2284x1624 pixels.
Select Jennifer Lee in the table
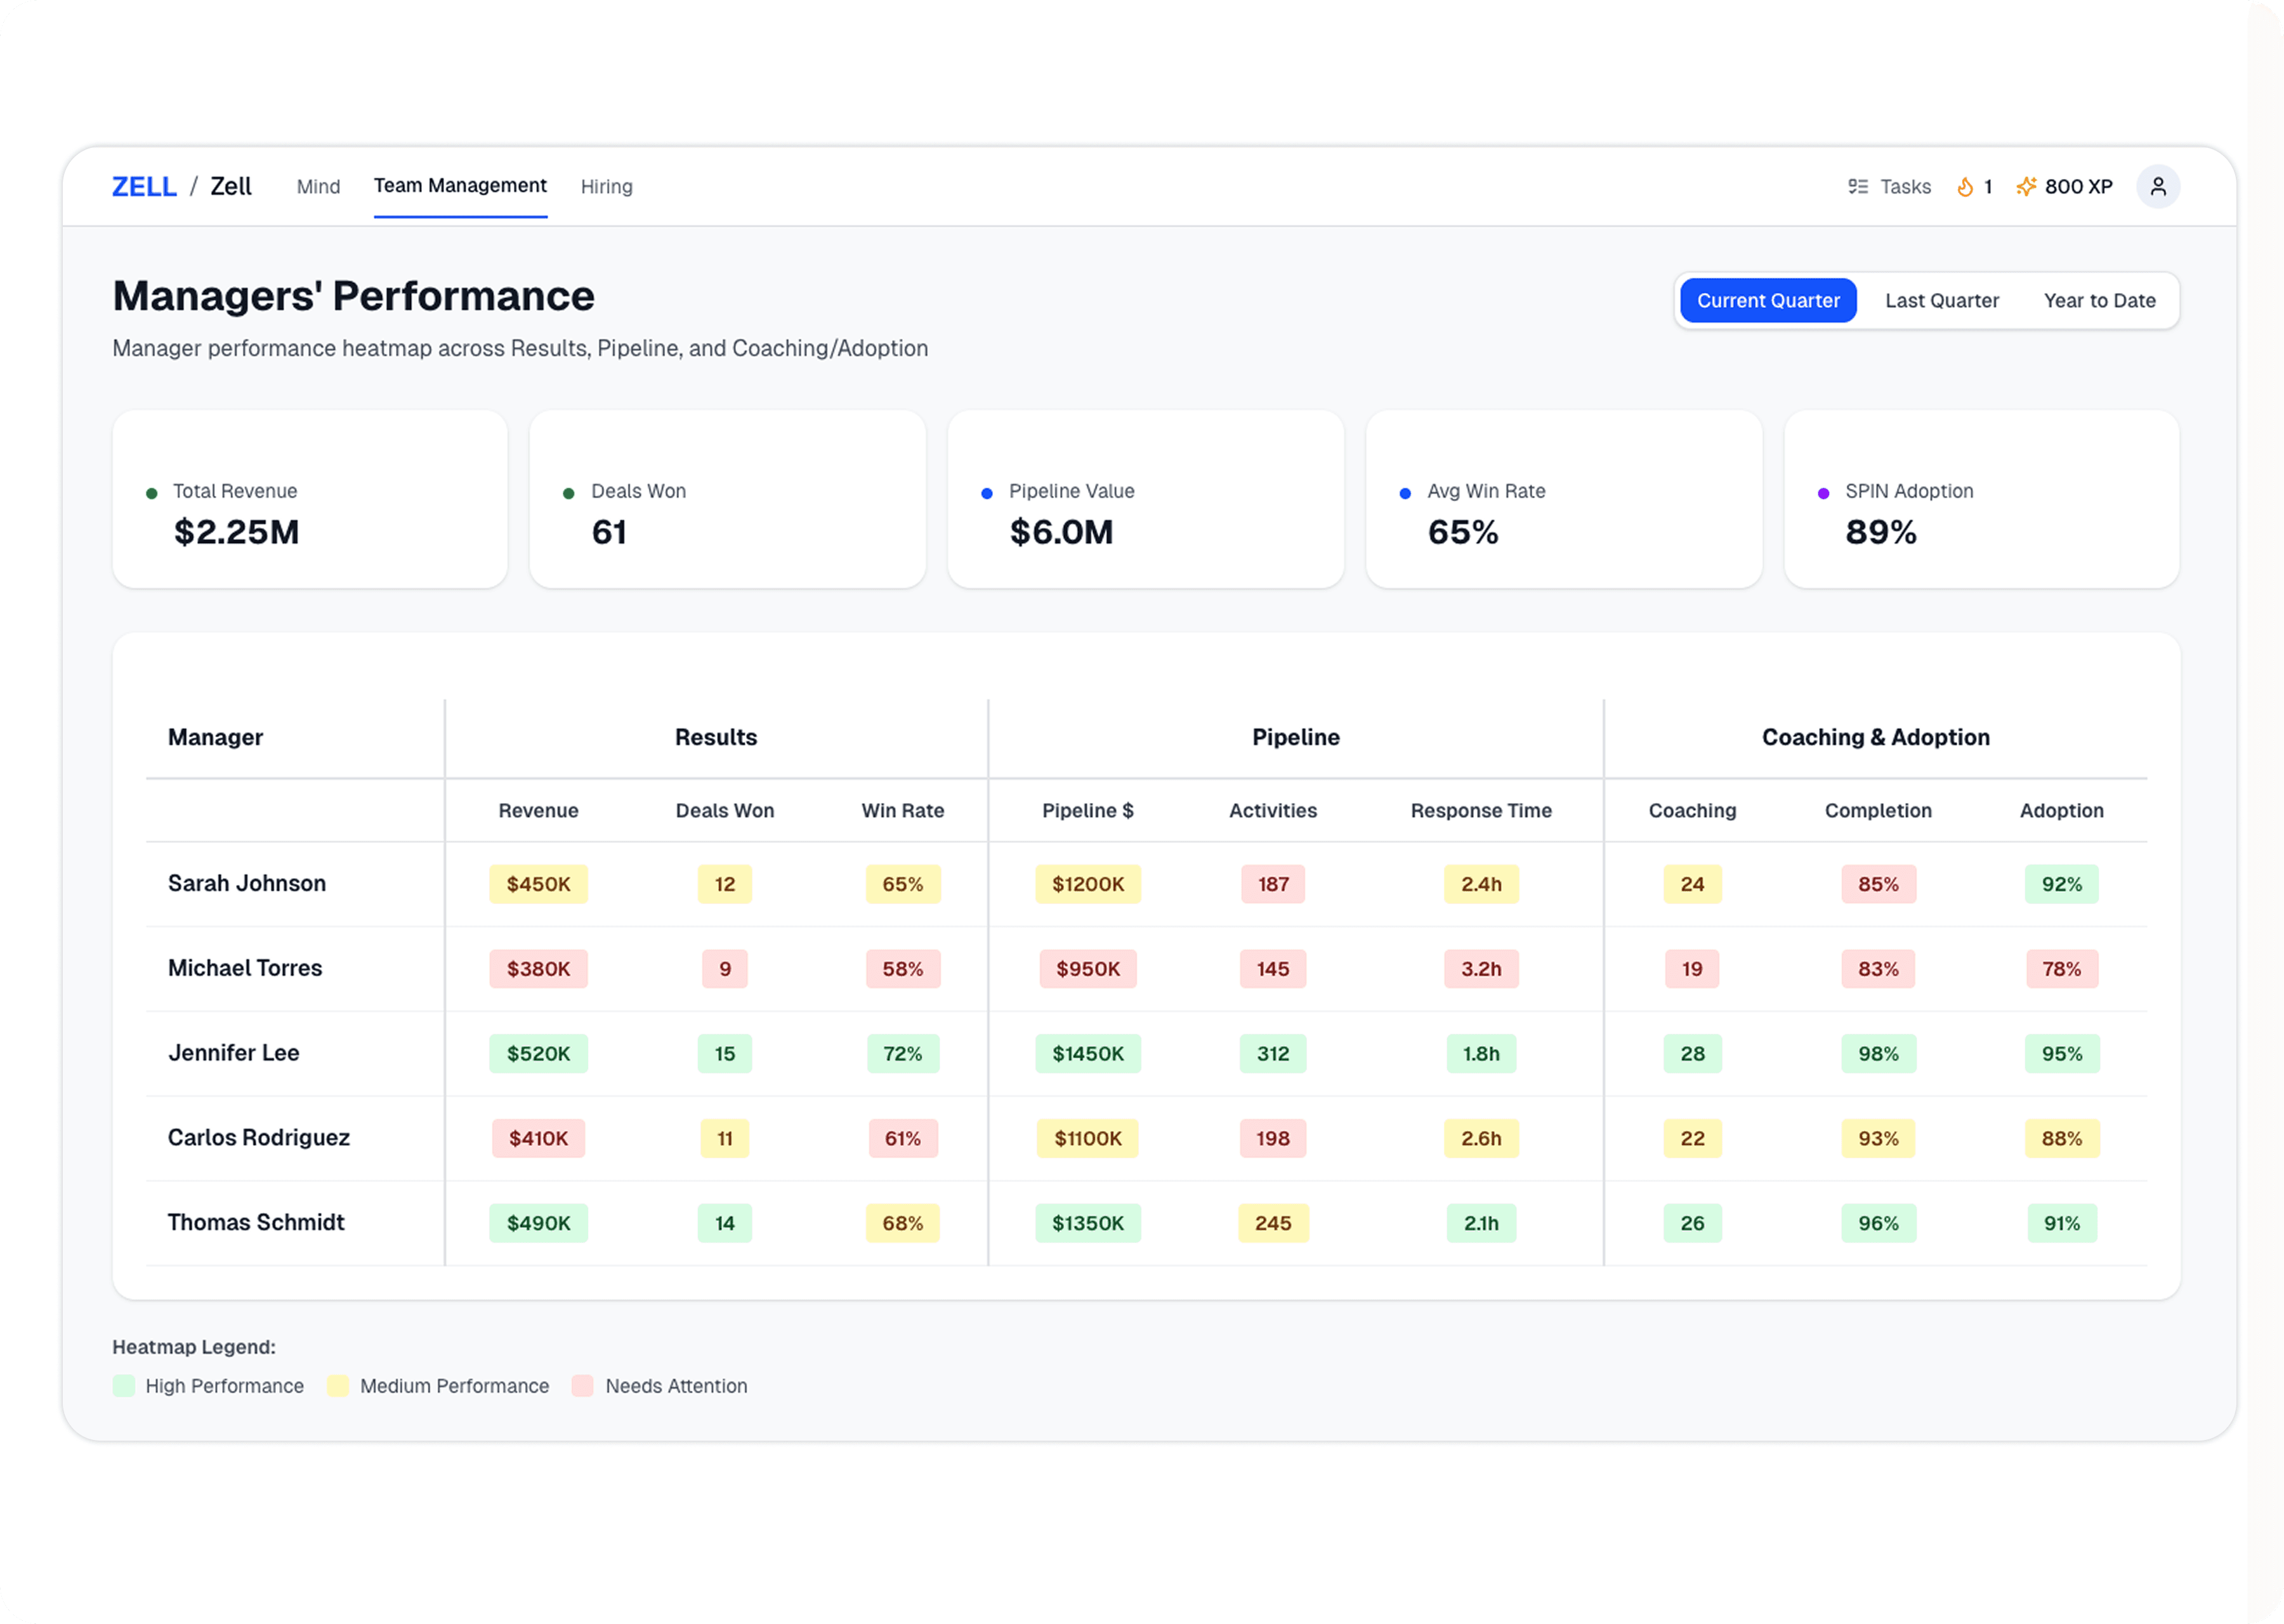(234, 1053)
